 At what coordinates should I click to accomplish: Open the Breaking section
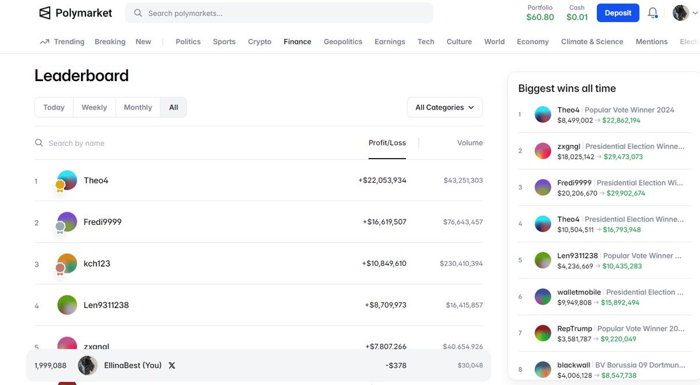[x=110, y=41]
